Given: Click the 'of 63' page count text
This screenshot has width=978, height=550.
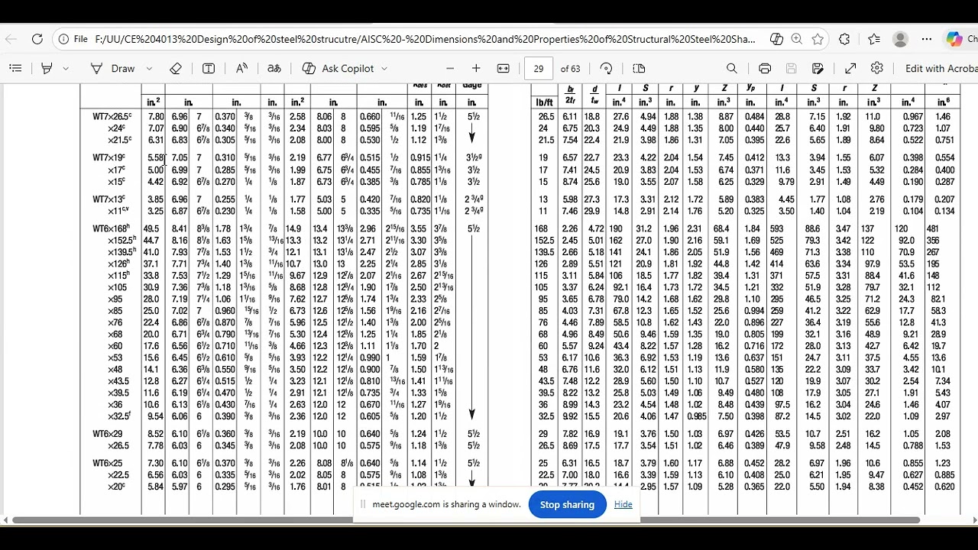Looking at the screenshot, I should coord(571,68).
